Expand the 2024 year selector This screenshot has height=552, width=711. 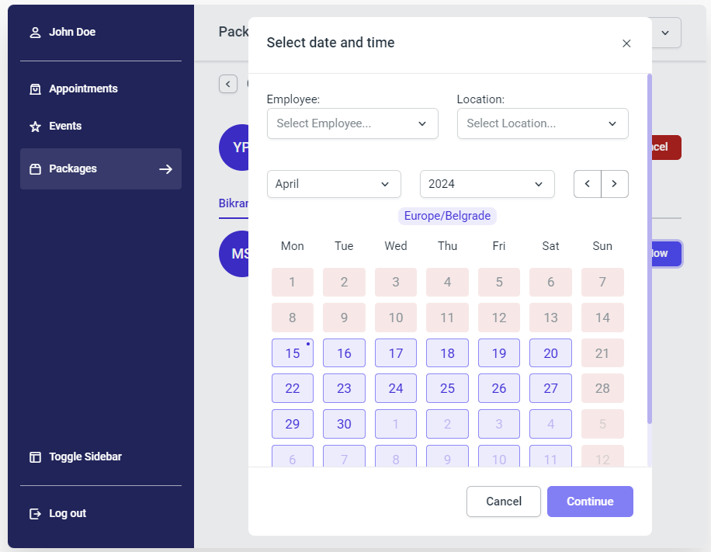tap(487, 184)
